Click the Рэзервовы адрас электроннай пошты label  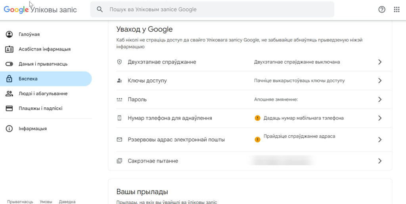pos(176,140)
